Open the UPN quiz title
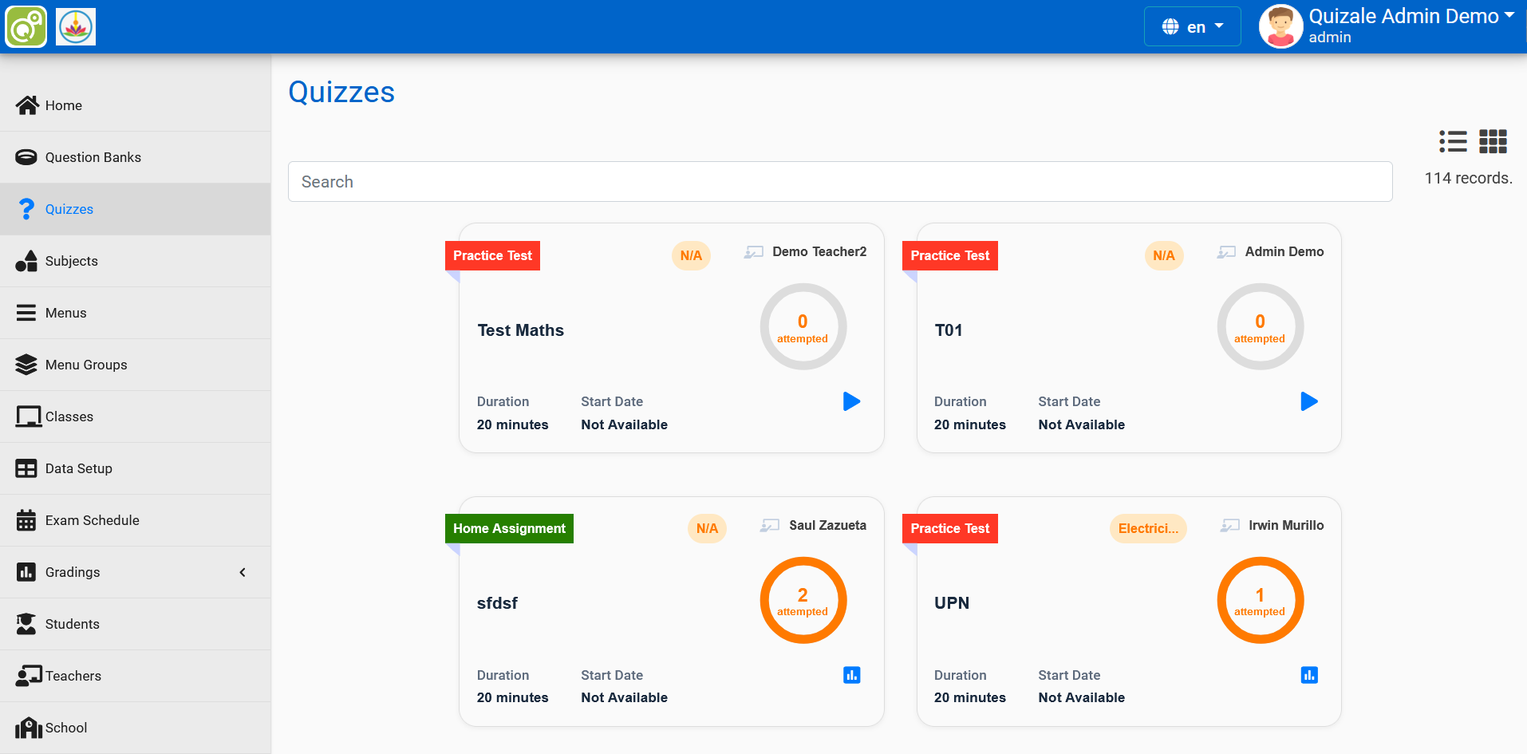 point(952,603)
